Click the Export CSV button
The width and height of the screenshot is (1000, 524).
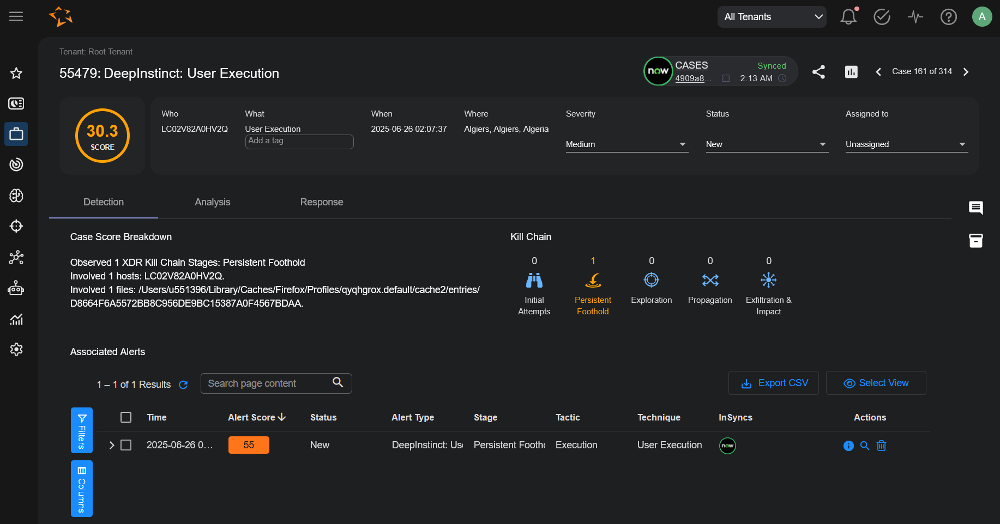pos(774,383)
